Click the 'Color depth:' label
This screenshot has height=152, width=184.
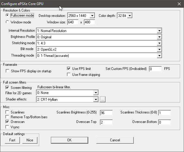107,16
